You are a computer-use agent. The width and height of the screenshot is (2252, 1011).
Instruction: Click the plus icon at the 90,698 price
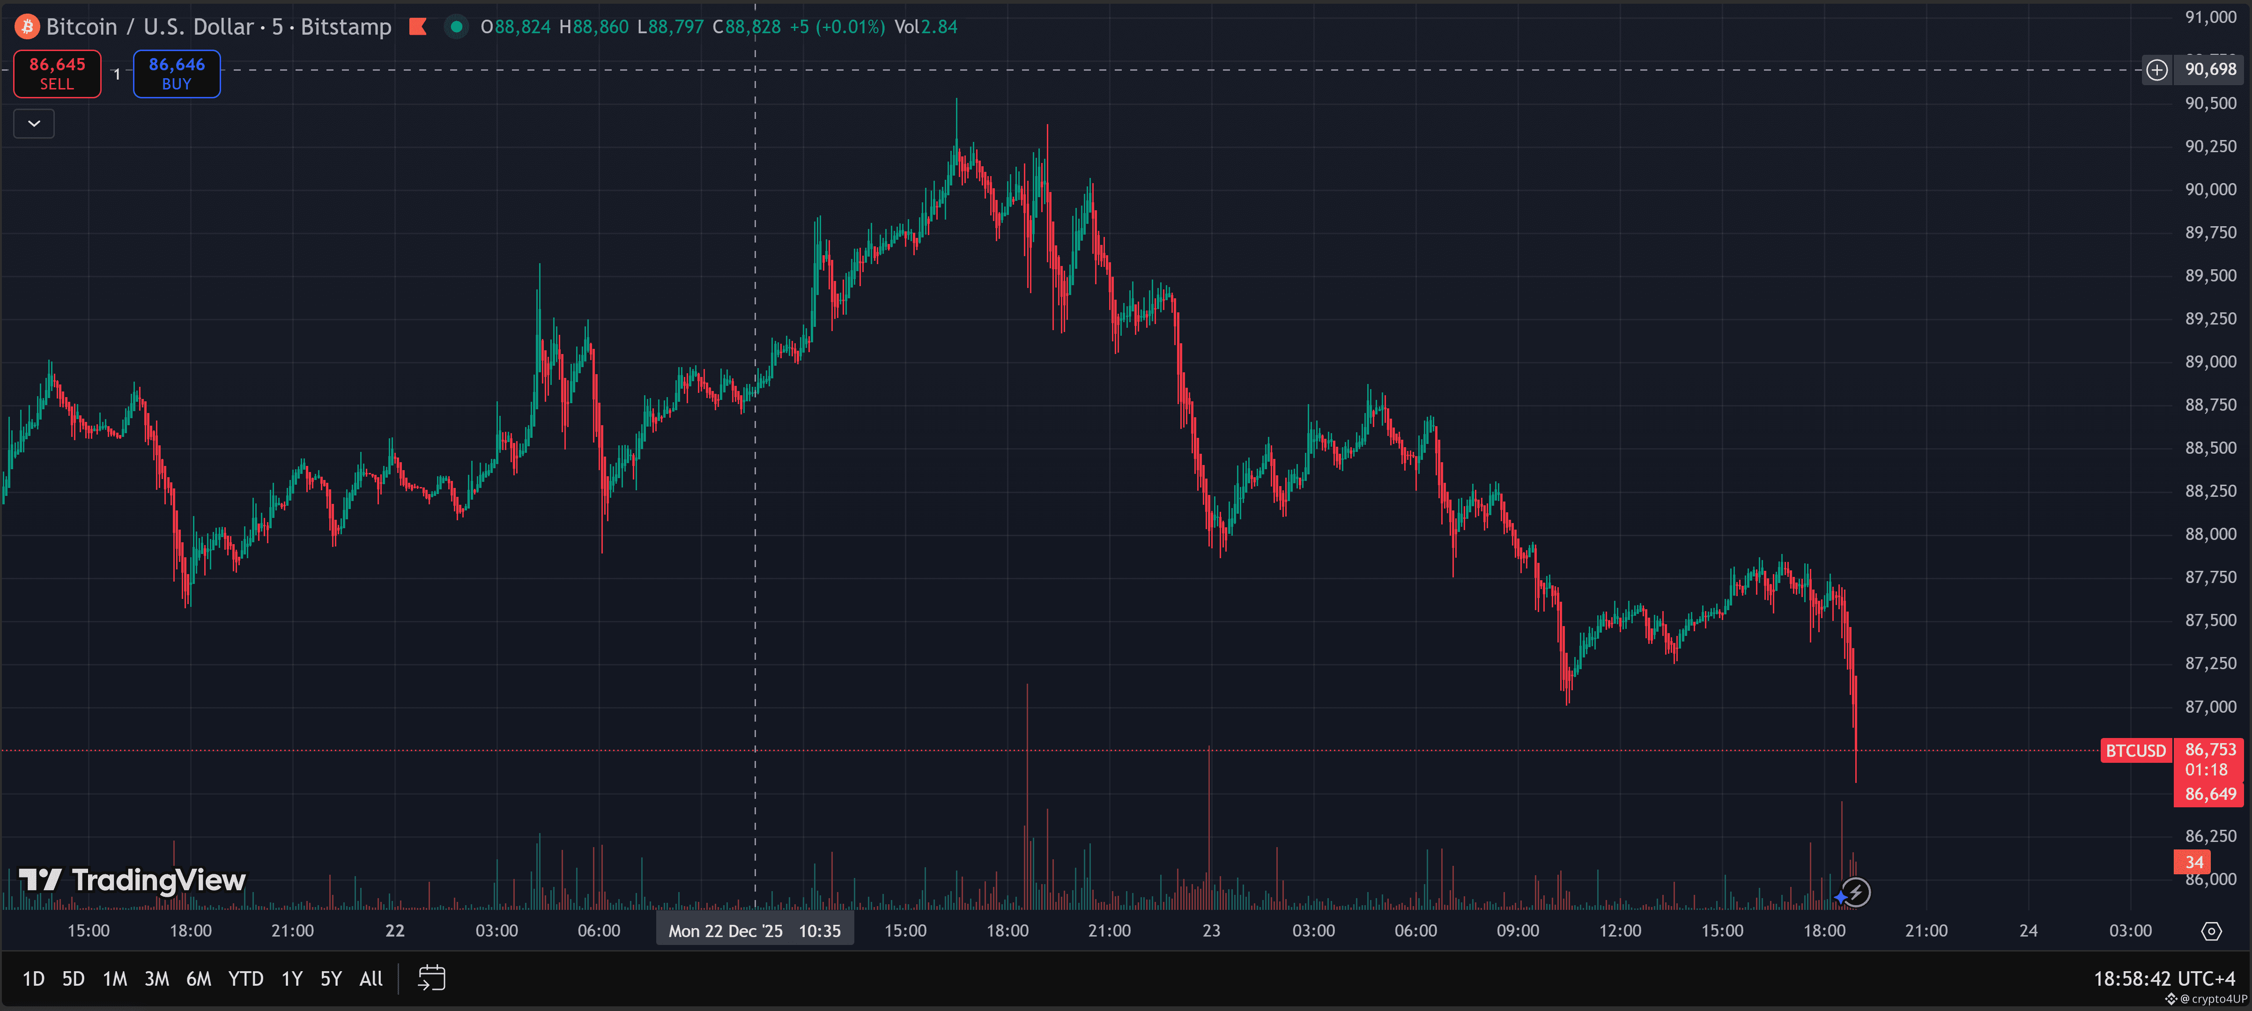pos(2156,70)
